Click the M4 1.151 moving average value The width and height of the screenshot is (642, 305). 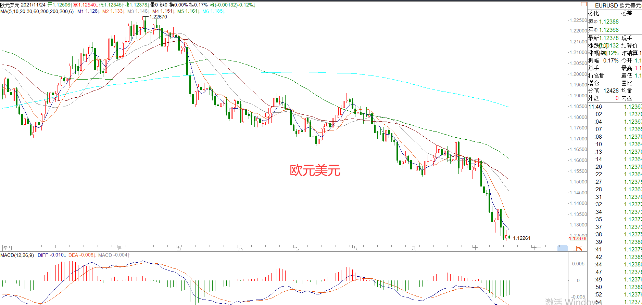coord(163,11)
